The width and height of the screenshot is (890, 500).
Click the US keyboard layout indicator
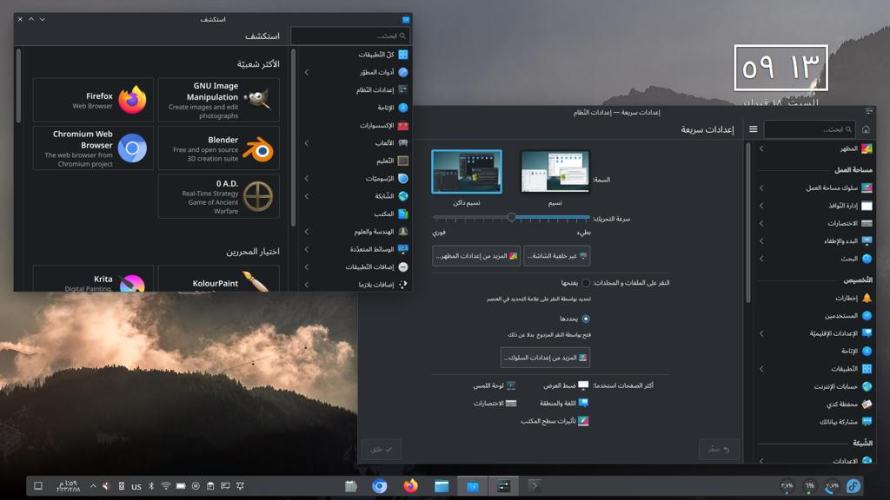(136, 486)
